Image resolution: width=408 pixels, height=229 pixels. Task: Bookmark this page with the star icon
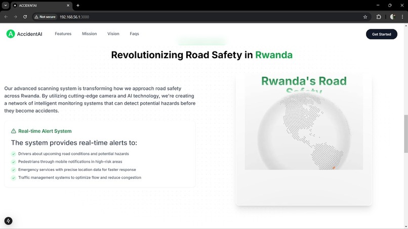pyautogui.click(x=365, y=17)
